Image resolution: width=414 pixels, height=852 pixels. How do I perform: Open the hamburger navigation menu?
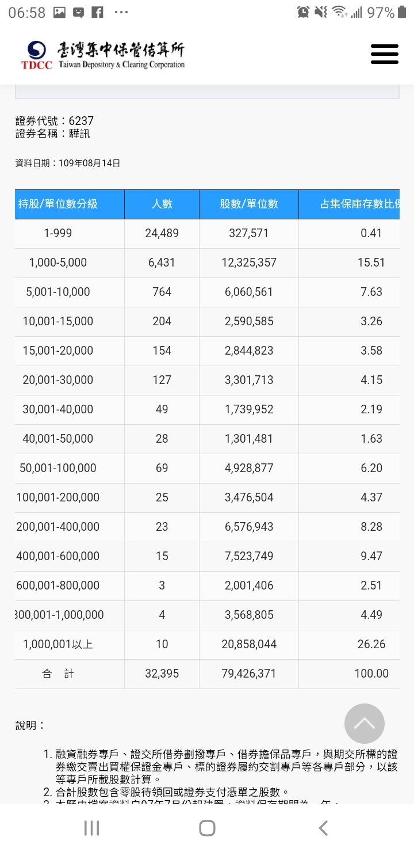pos(384,54)
